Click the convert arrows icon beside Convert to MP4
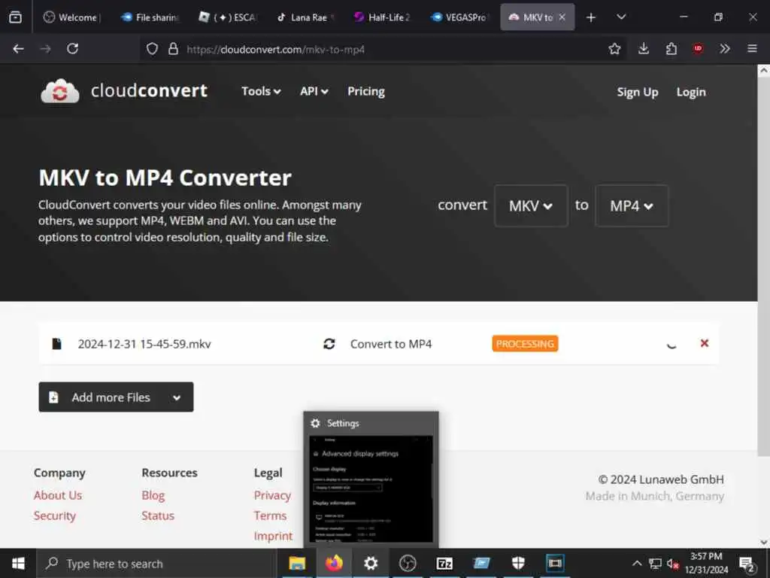The width and height of the screenshot is (770, 578). [x=329, y=343]
